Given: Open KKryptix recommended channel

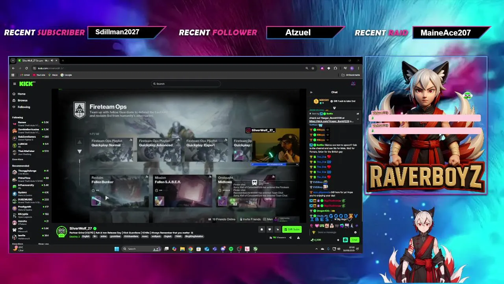Looking at the screenshot, I should coord(30,215).
